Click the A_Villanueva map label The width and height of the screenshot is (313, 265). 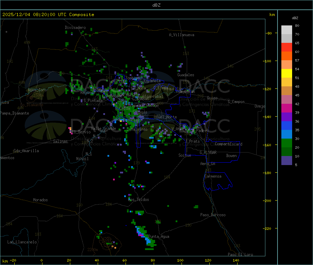pos(182,35)
